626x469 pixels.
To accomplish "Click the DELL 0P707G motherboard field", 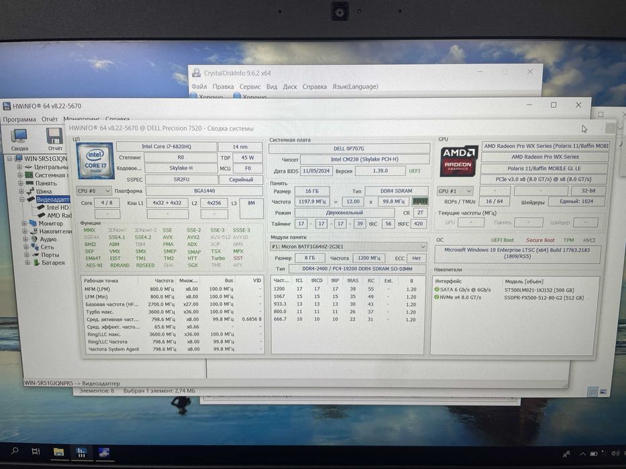I will point(349,148).
